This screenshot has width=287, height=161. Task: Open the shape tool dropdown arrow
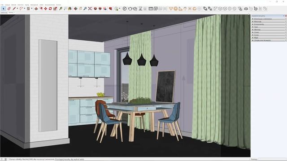(31, 8)
